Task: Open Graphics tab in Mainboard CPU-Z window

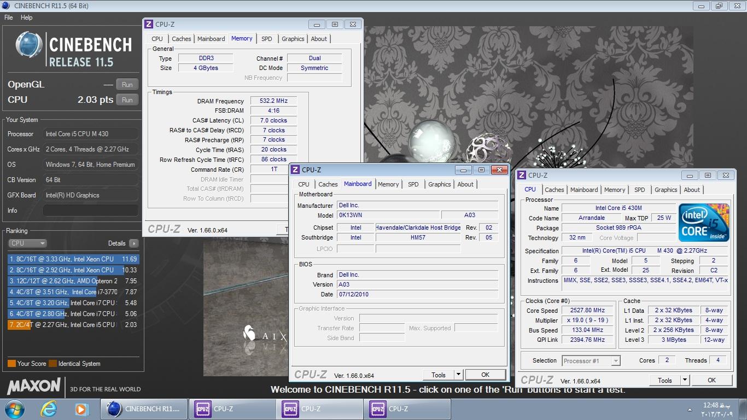Action: tap(440, 184)
